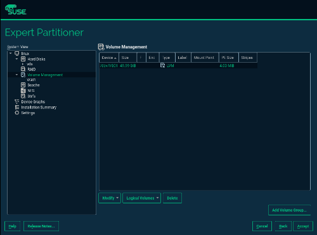Click the Help button
Viewport: 317px width, 235px height.
pos(13,226)
